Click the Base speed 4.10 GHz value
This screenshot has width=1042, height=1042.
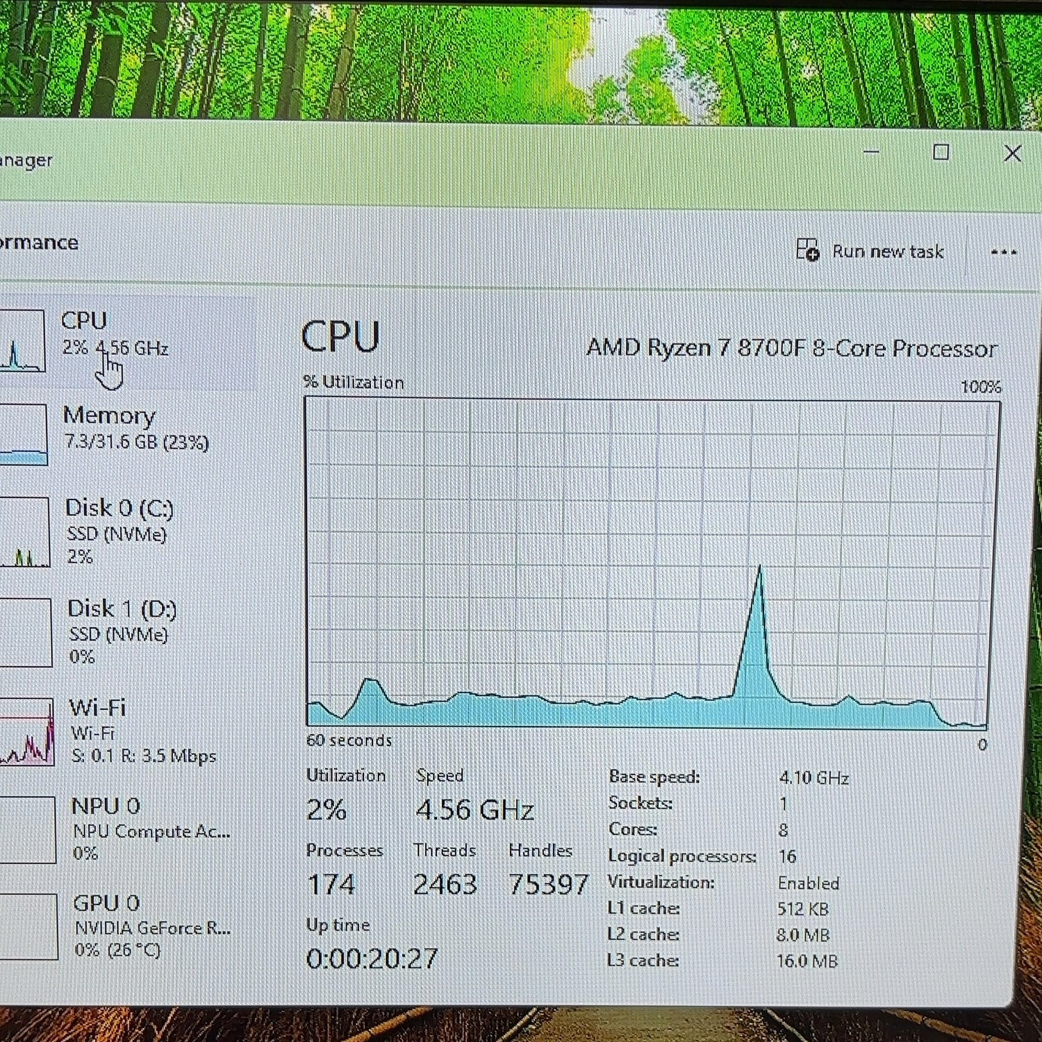click(814, 778)
